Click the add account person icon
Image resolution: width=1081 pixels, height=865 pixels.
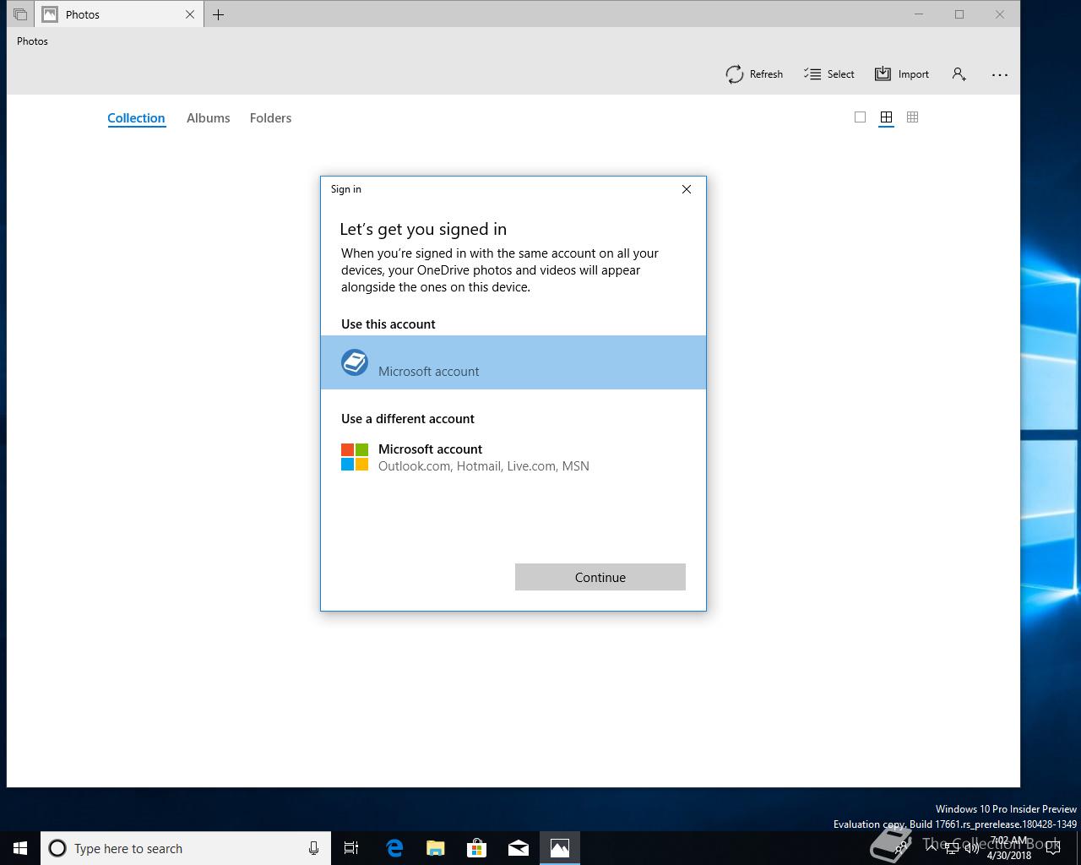(959, 74)
